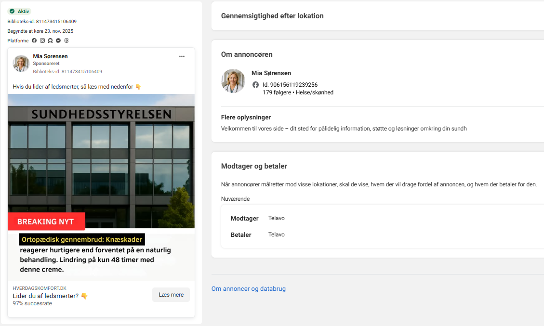Click Mia Sørensen name in the ad header
The height and width of the screenshot is (326, 544).
pos(50,56)
